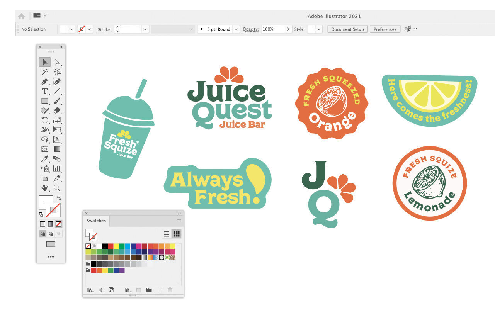
Task: Open Document Setup
Action: (x=347, y=29)
